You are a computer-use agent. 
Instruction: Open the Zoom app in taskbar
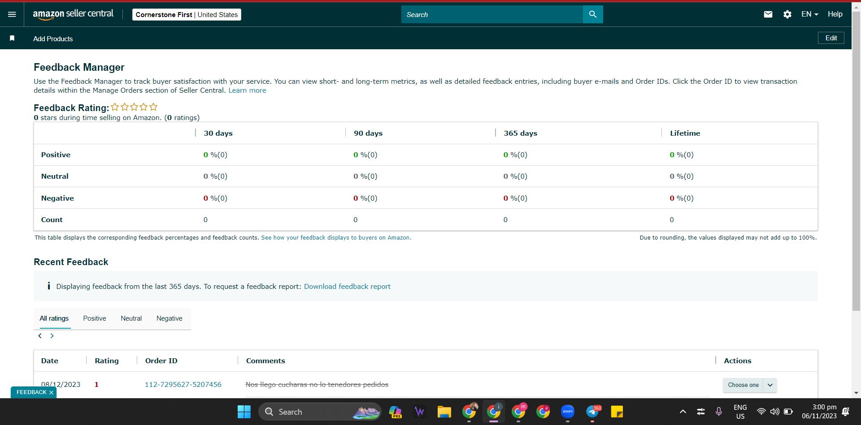pos(568,412)
